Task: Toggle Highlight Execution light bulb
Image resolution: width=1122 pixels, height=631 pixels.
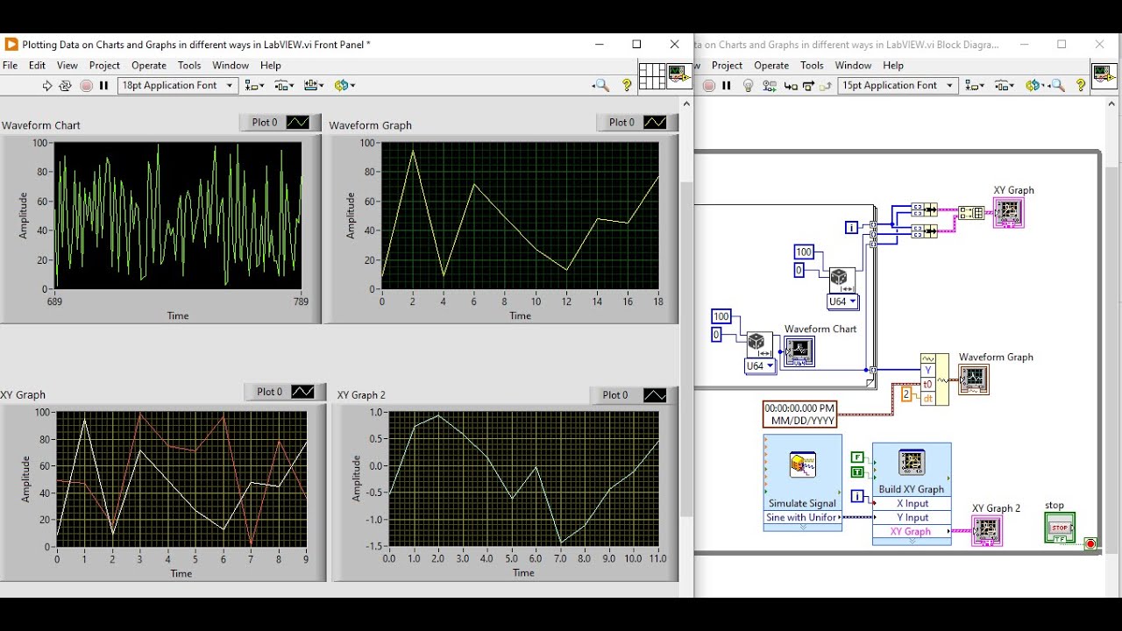Action: click(x=748, y=85)
